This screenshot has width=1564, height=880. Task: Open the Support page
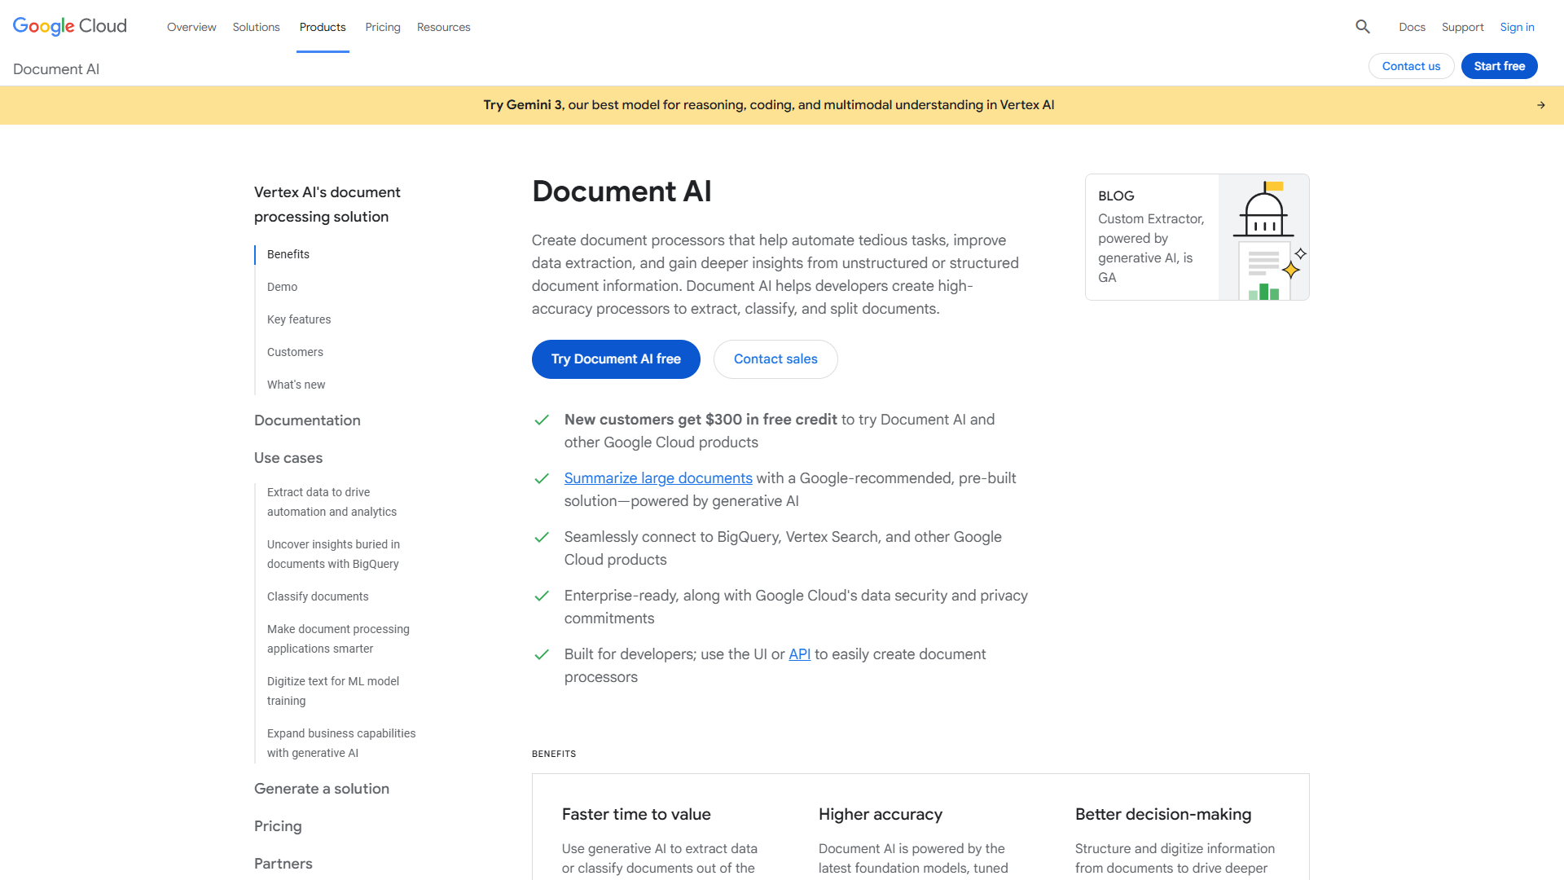pos(1462,27)
